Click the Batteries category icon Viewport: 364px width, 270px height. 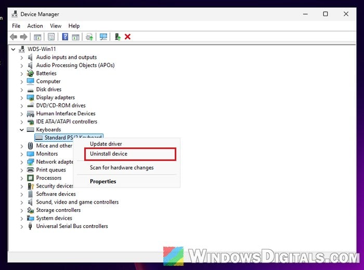pyautogui.click(x=30, y=73)
